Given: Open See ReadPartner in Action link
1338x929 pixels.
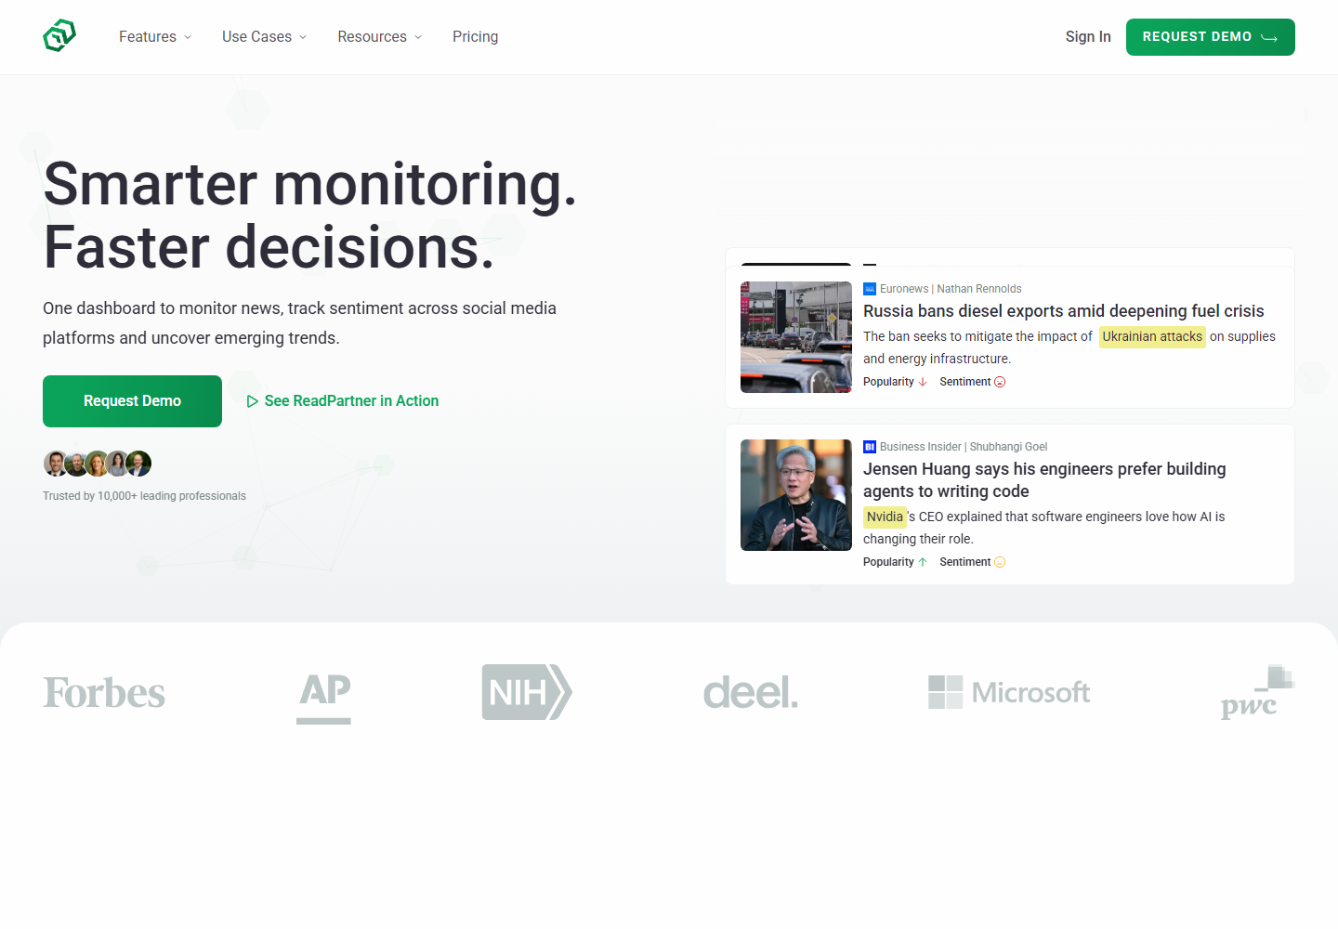Looking at the screenshot, I should pyautogui.click(x=343, y=401).
